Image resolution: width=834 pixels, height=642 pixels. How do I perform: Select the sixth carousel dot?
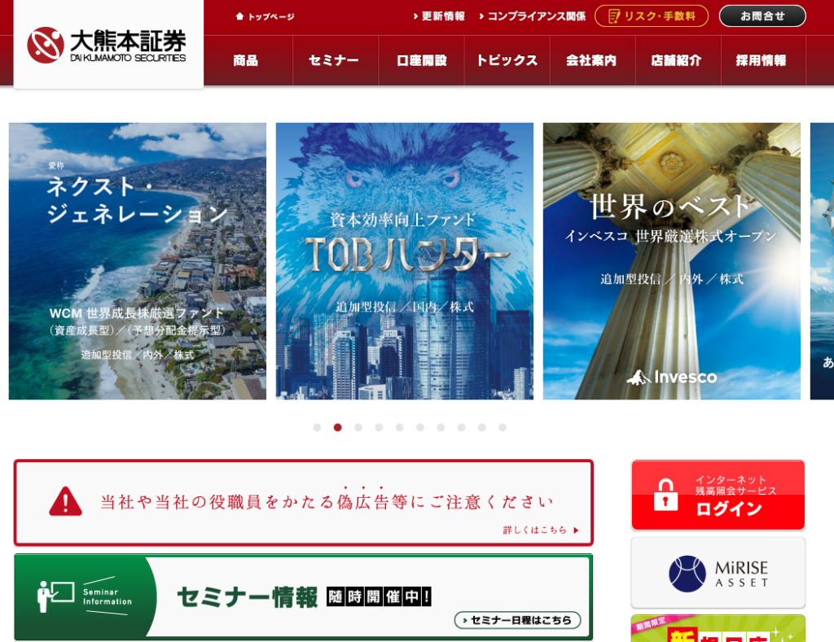point(420,427)
